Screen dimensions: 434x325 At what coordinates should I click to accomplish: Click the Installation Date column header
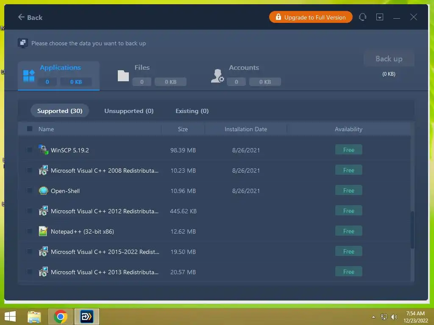point(246,129)
